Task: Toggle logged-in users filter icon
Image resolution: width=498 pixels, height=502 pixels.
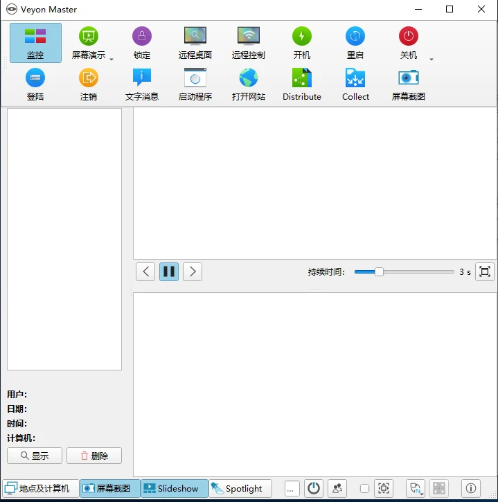Action: point(337,489)
